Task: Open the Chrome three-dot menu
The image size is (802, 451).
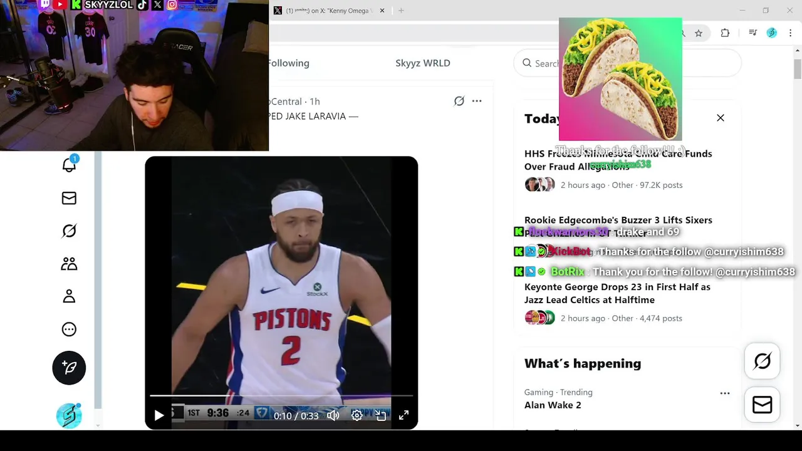Action: click(791, 33)
